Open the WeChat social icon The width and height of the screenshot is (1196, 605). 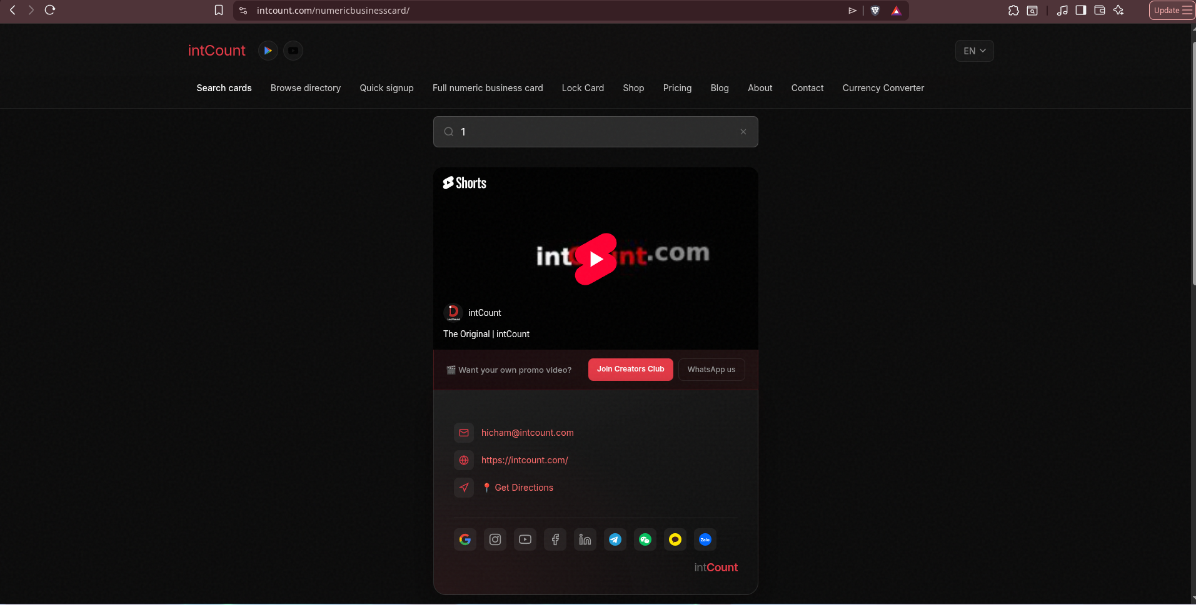tap(645, 539)
